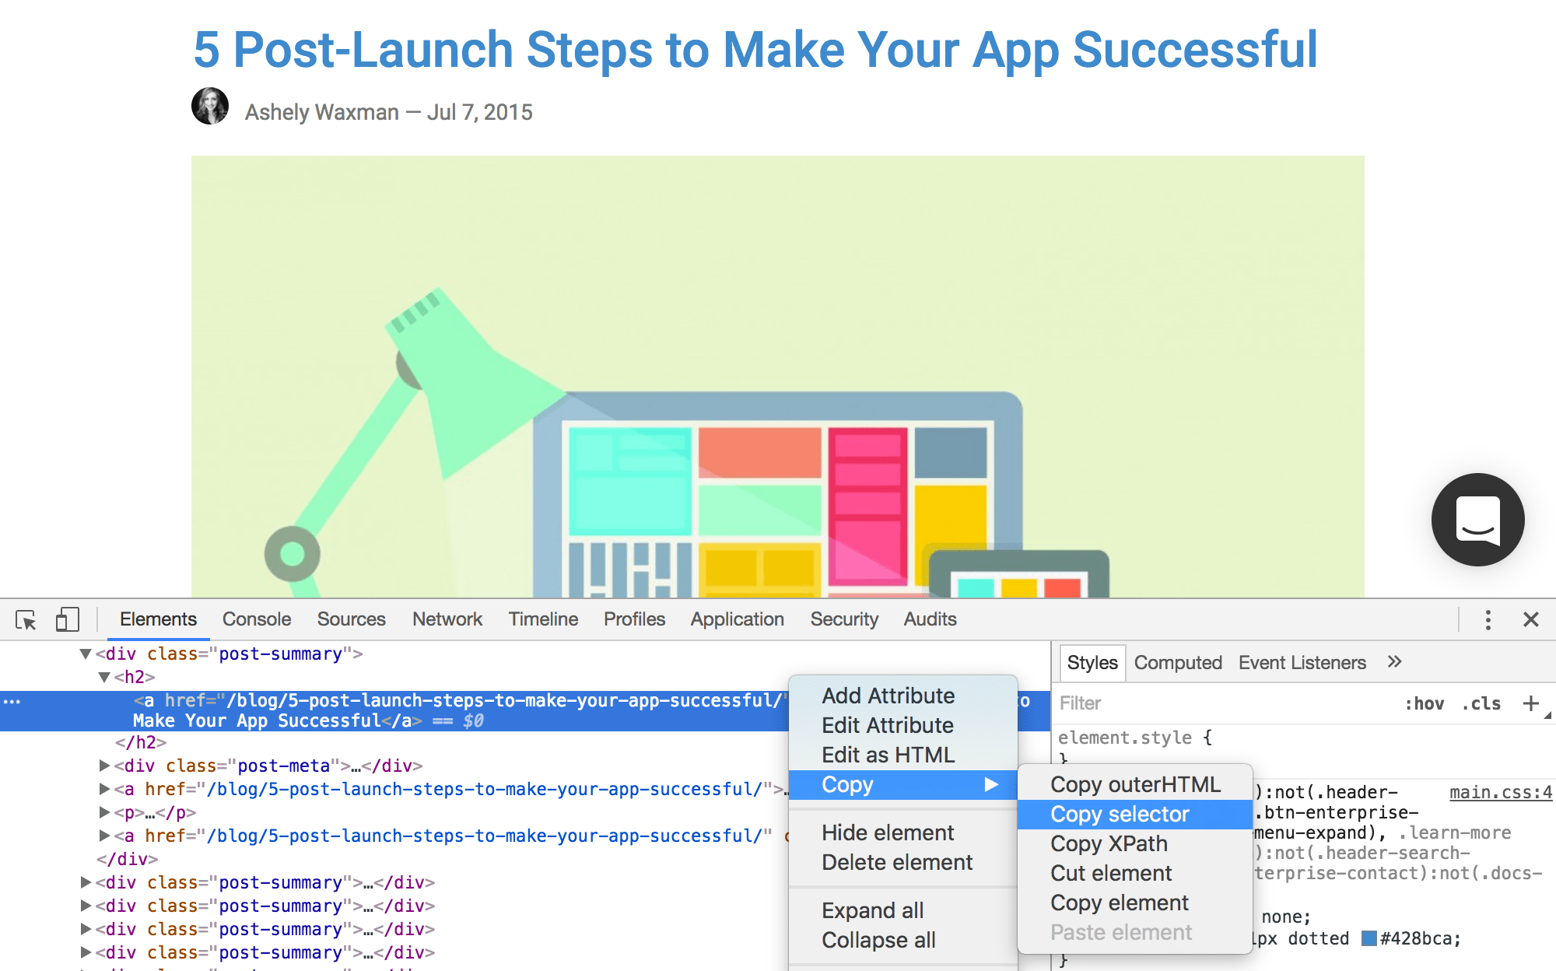
Task: Select the inspect element cursor icon
Action: click(27, 619)
